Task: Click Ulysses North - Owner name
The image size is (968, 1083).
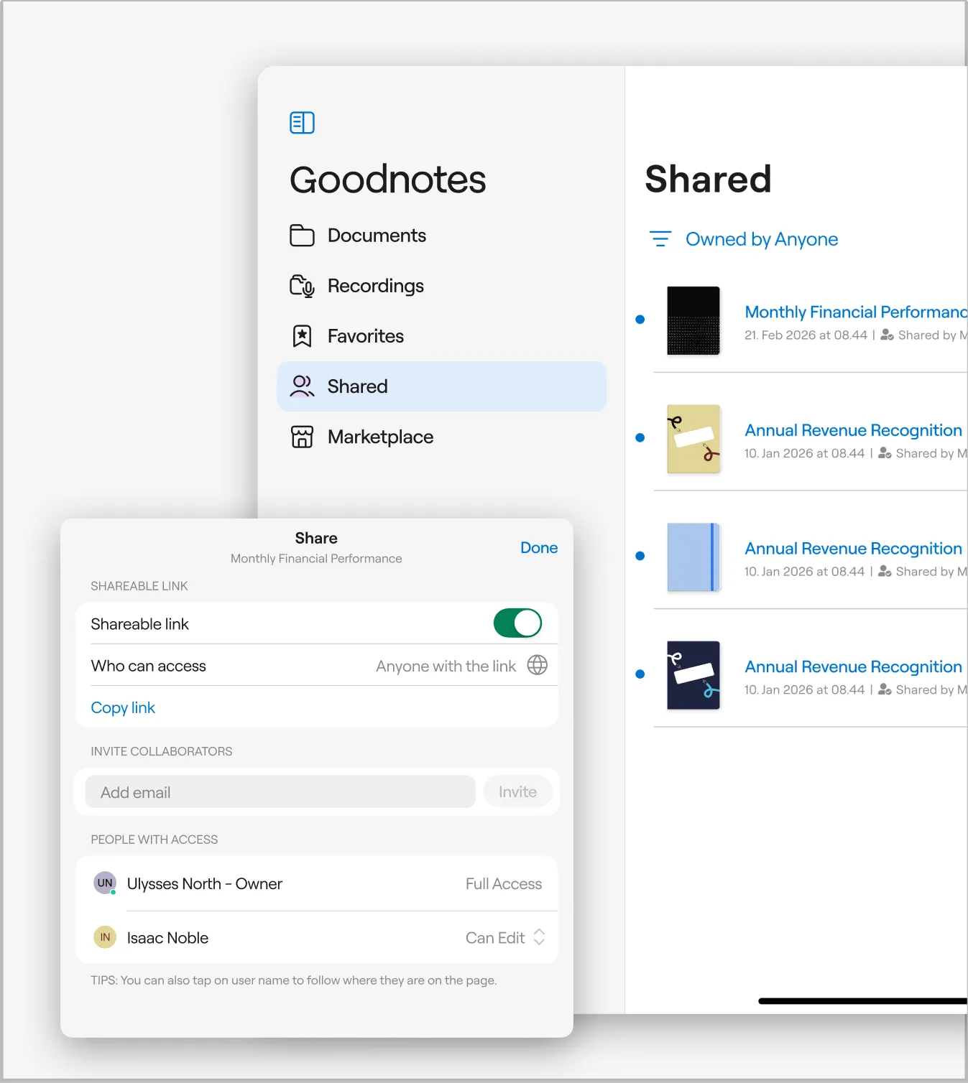Action: pos(204,883)
